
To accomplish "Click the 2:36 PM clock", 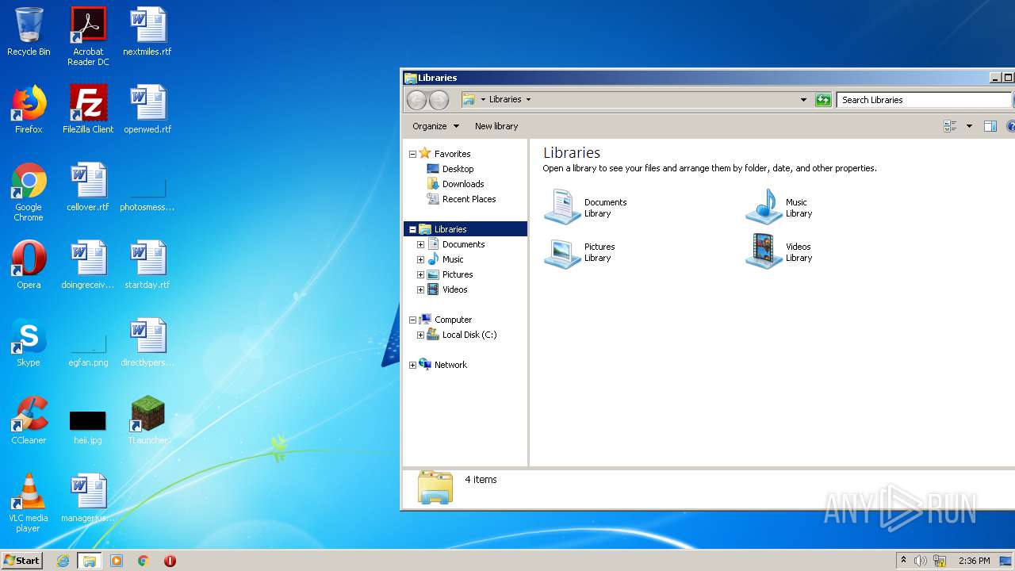I will click(x=974, y=561).
